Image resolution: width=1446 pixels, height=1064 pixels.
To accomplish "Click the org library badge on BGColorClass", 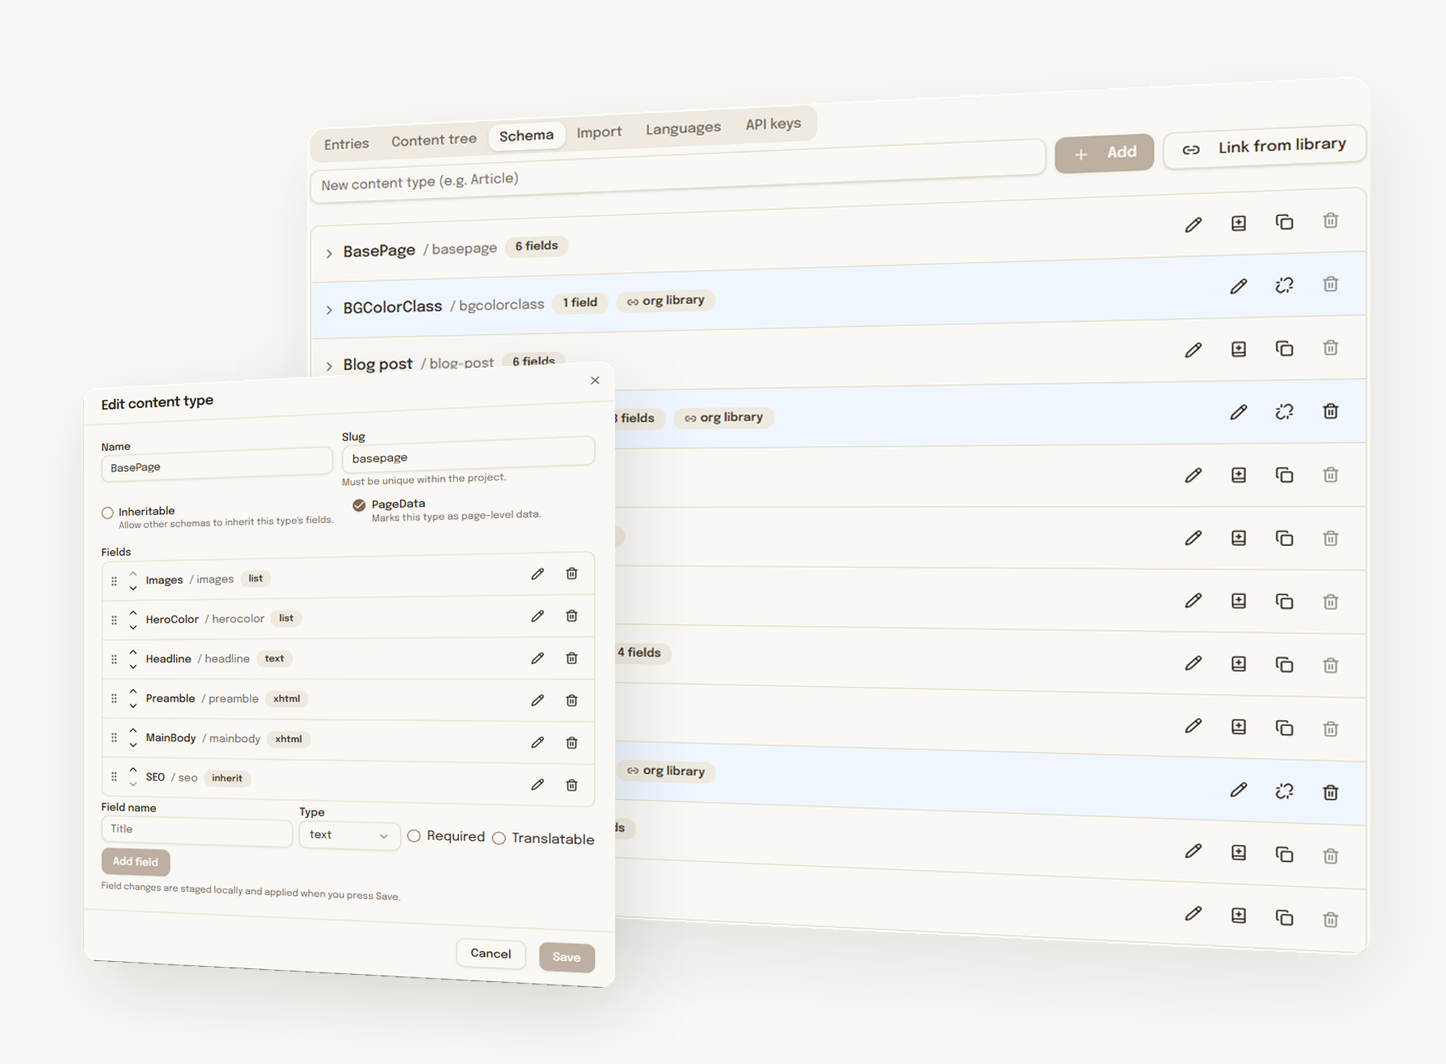I will click(665, 301).
